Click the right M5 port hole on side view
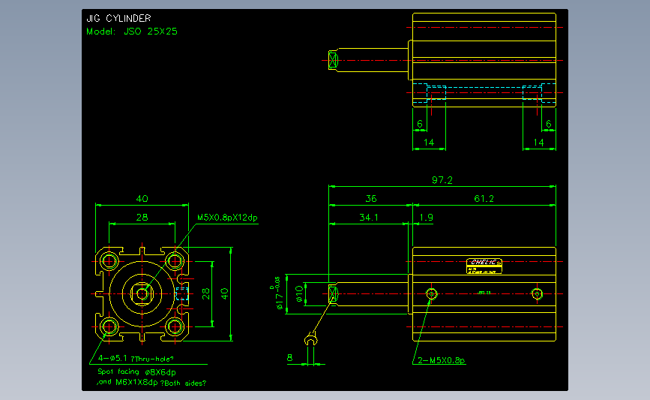The width and height of the screenshot is (650, 400). tap(537, 293)
